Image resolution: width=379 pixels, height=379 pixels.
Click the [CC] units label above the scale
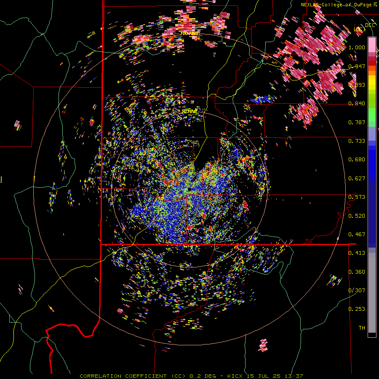point(359,29)
